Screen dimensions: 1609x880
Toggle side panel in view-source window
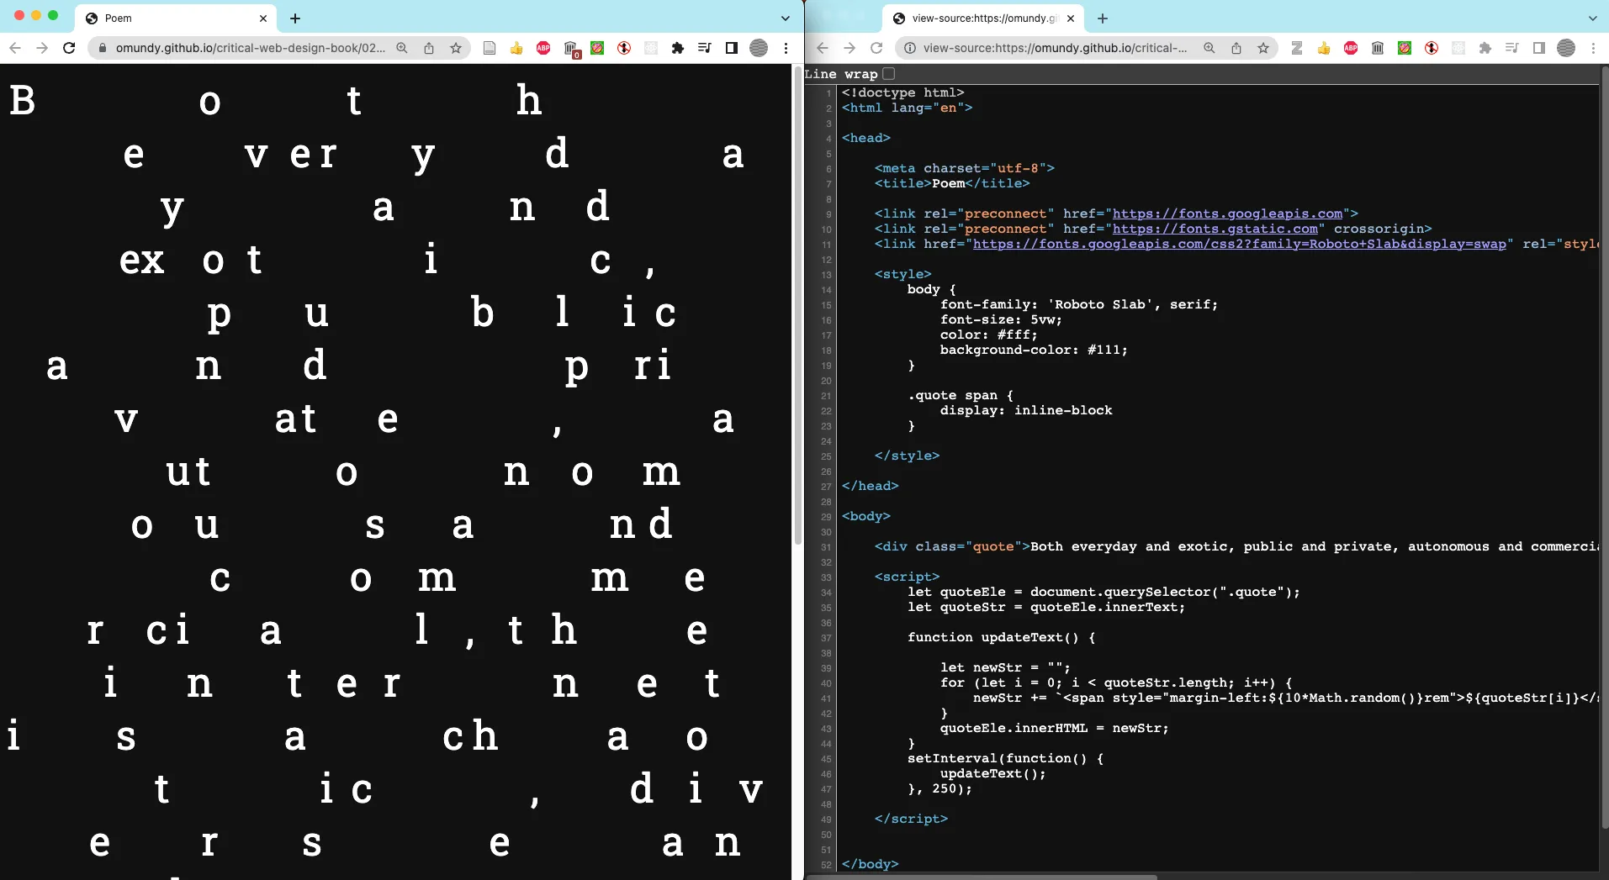pos(1539,48)
